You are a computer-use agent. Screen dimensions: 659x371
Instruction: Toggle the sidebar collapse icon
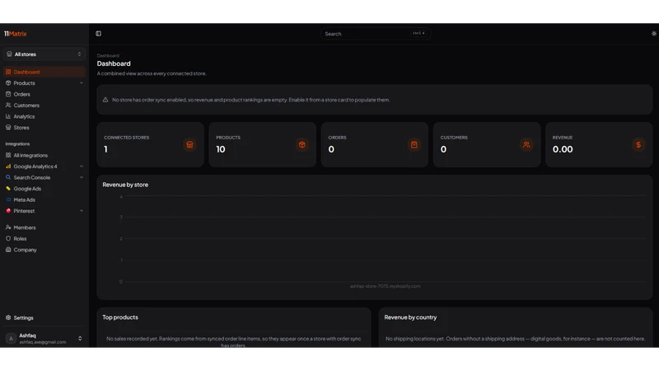pyautogui.click(x=98, y=34)
